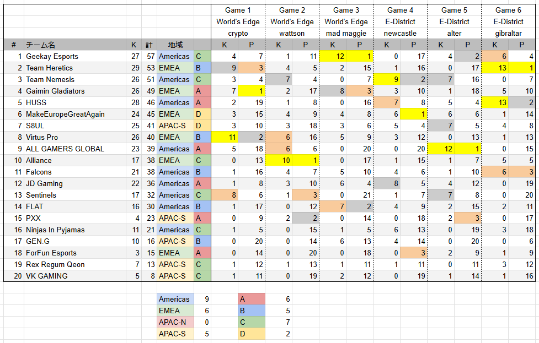The height and width of the screenshot is (343, 539).
Task: Click the 'APAC-S' region summary cell below table
Action: [x=175, y=334]
